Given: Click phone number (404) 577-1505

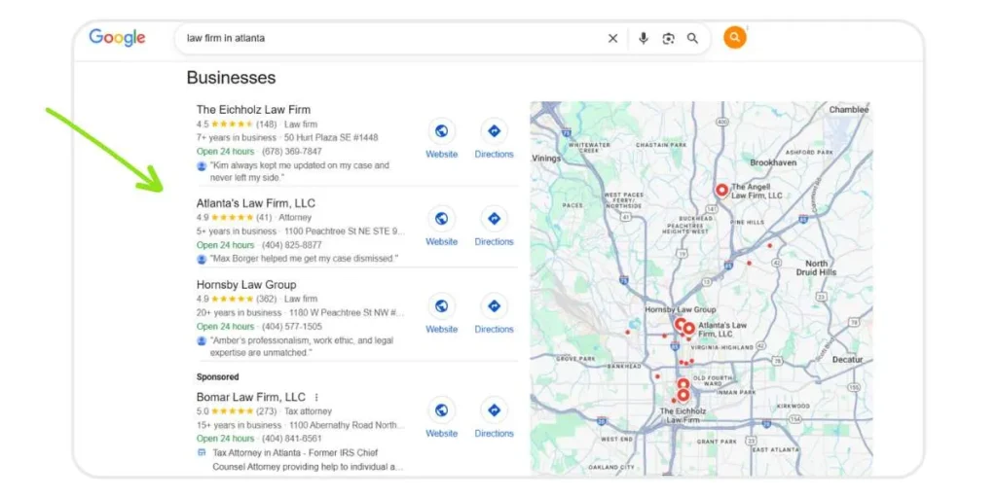Looking at the screenshot, I should [x=292, y=327].
